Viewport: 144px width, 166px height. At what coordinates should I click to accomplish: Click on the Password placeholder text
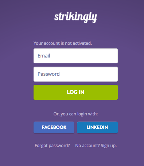pyautogui.click(x=48, y=74)
